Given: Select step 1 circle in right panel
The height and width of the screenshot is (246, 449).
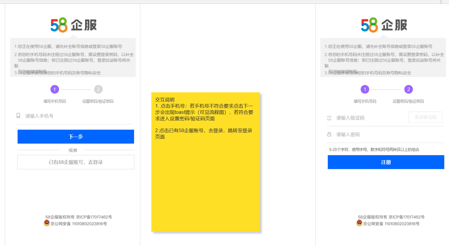Looking at the screenshot, I should tap(365, 89).
